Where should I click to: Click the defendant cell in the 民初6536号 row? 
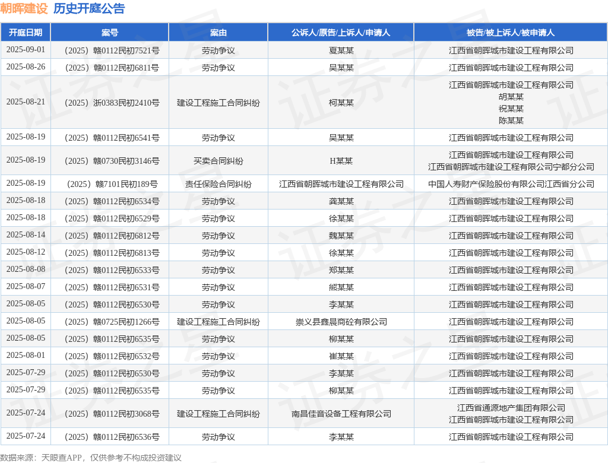click(x=511, y=437)
